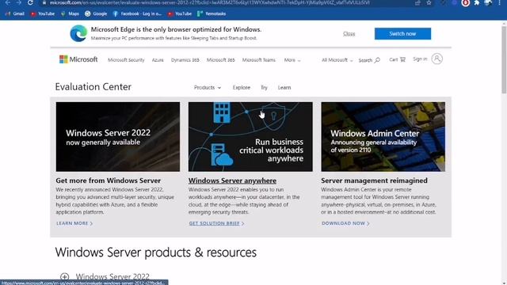Click the Switch now button

tap(402, 33)
